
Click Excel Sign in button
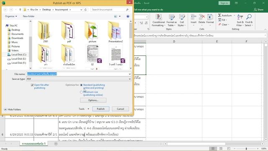[x=224, y=3]
